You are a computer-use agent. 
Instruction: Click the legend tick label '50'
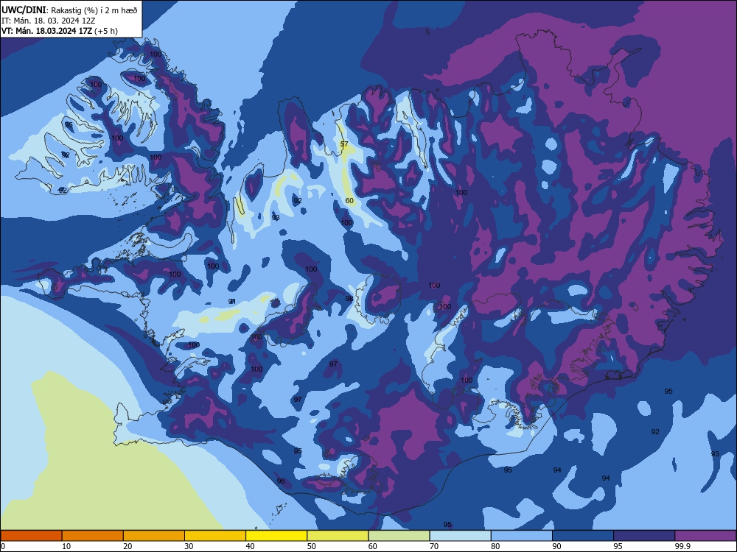[312, 546]
